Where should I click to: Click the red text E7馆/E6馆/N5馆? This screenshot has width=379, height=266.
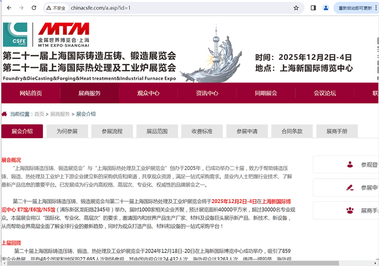tap(36, 209)
